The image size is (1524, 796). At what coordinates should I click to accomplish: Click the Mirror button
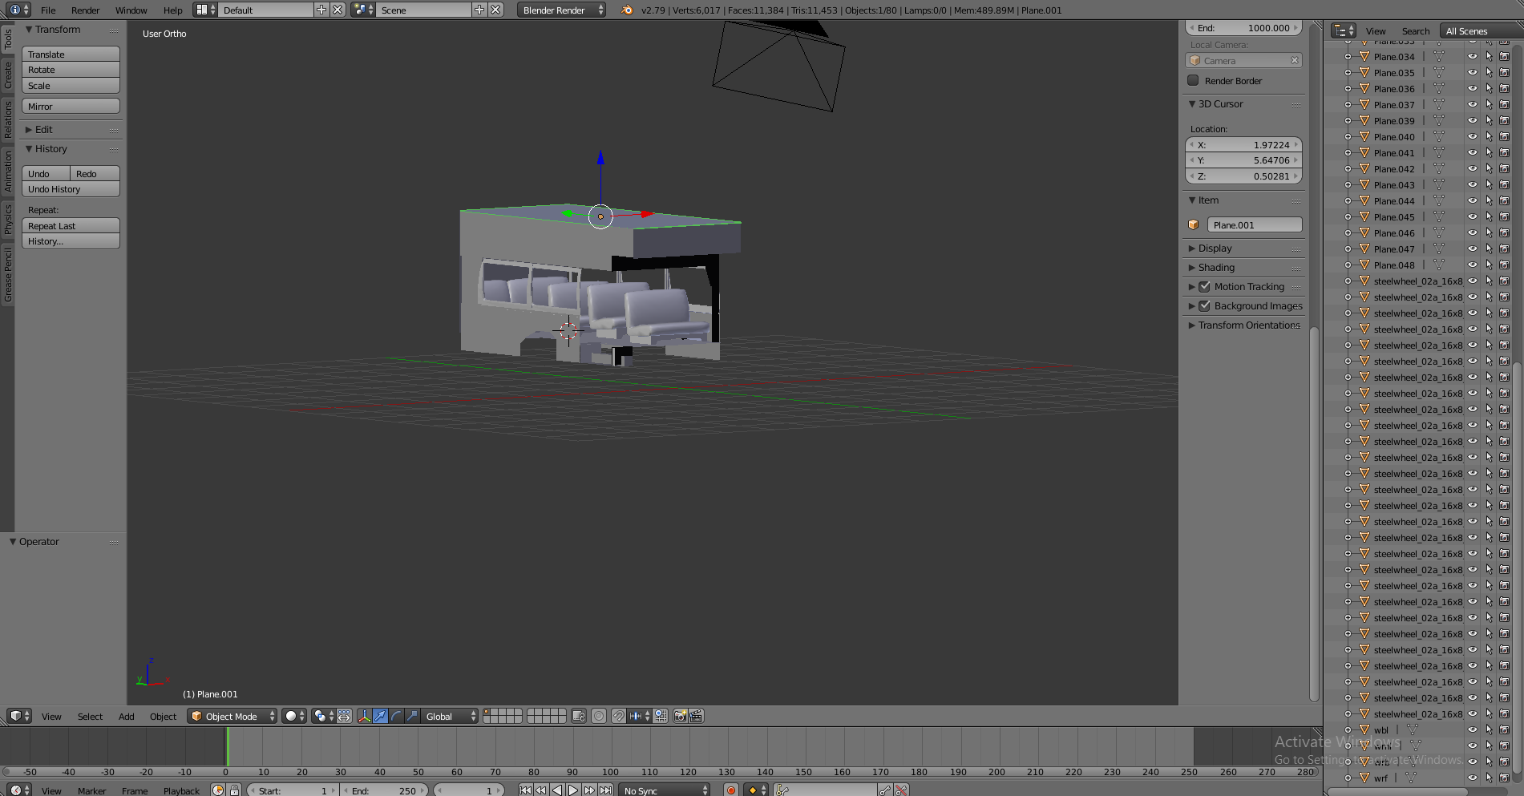[71, 107]
